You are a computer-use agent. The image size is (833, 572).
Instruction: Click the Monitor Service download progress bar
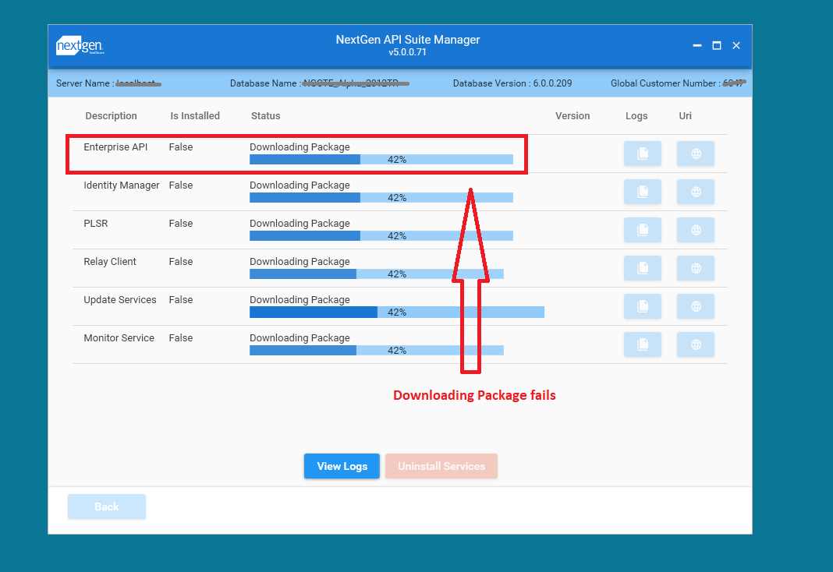tap(377, 350)
